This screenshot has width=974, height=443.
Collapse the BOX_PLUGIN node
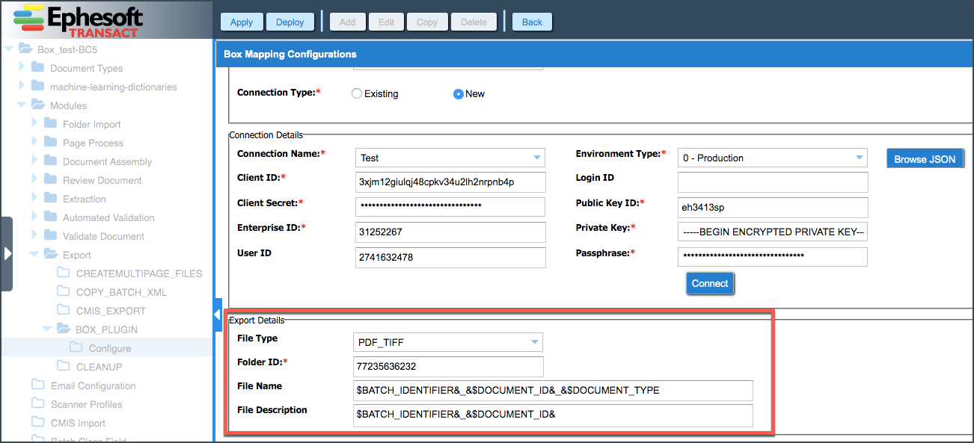(46, 329)
